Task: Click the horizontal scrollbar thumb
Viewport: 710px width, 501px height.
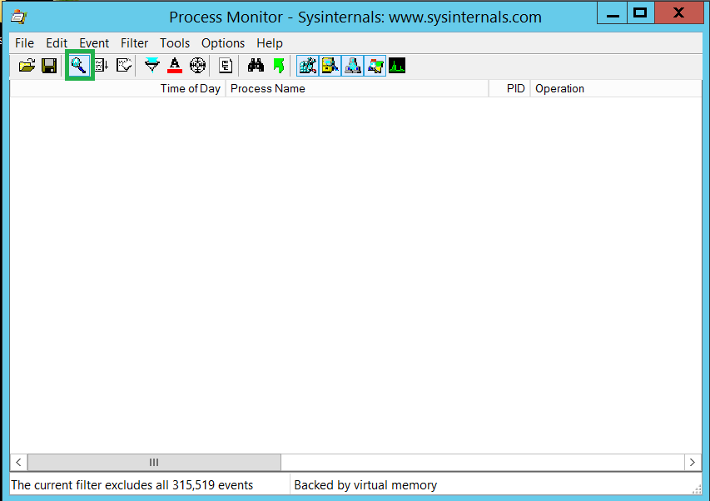Action: pyautogui.click(x=154, y=463)
